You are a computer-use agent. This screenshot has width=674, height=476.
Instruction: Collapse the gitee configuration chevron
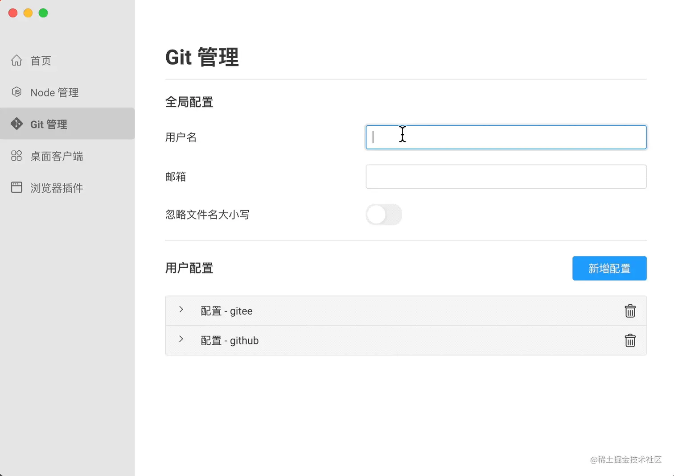(181, 310)
